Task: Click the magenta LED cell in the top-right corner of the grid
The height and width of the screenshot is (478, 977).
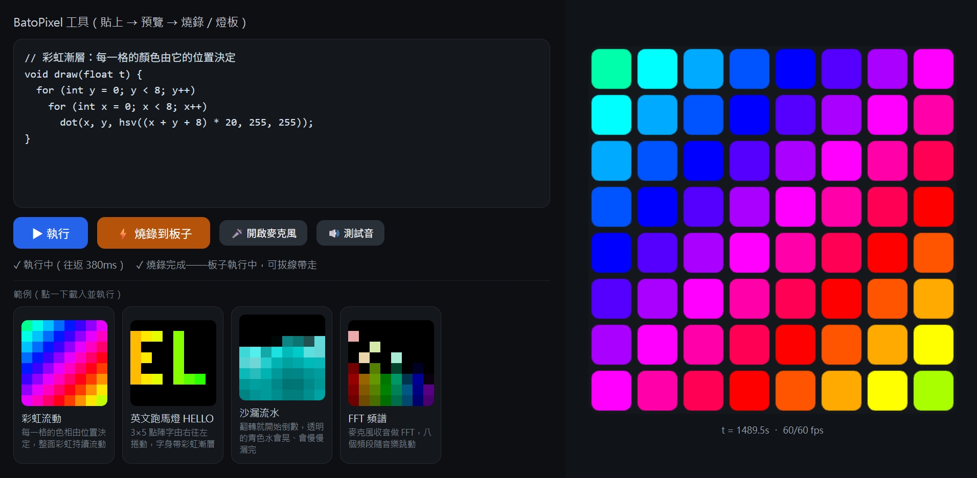Action: pyautogui.click(x=934, y=69)
